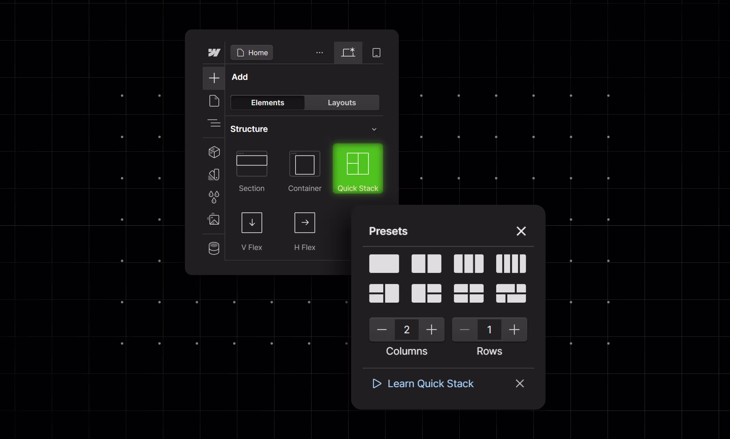Open the Add panel plus icon

point(214,78)
